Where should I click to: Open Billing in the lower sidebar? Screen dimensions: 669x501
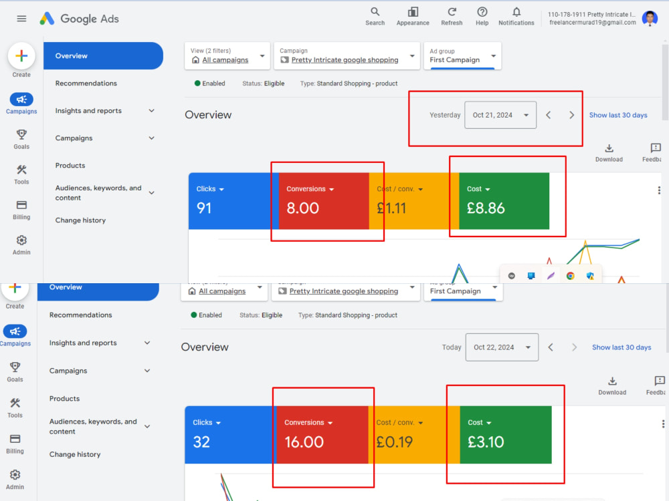click(x=15, y=444)
